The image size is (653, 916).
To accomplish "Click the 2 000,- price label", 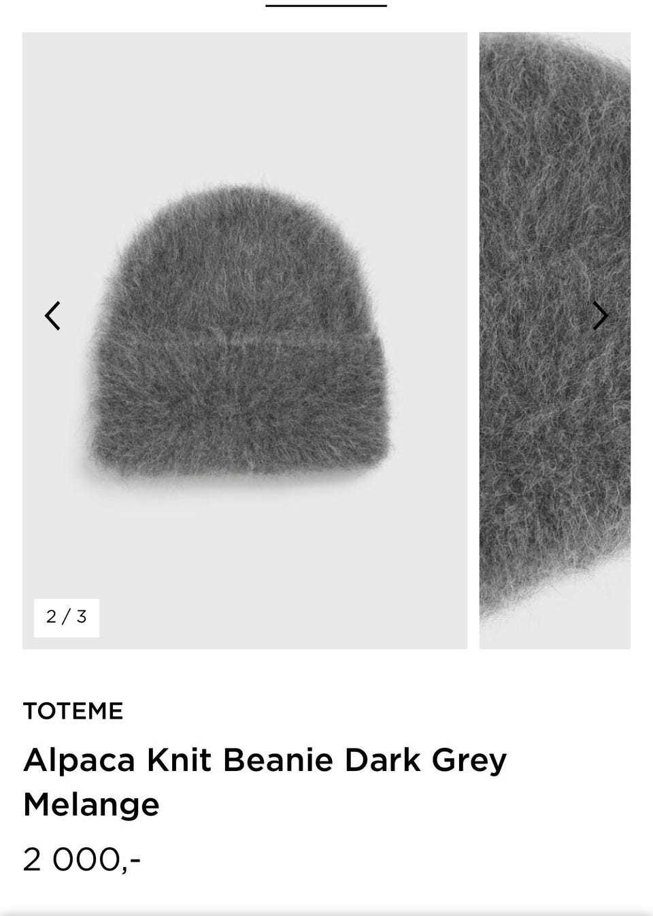I will point(82,860).
